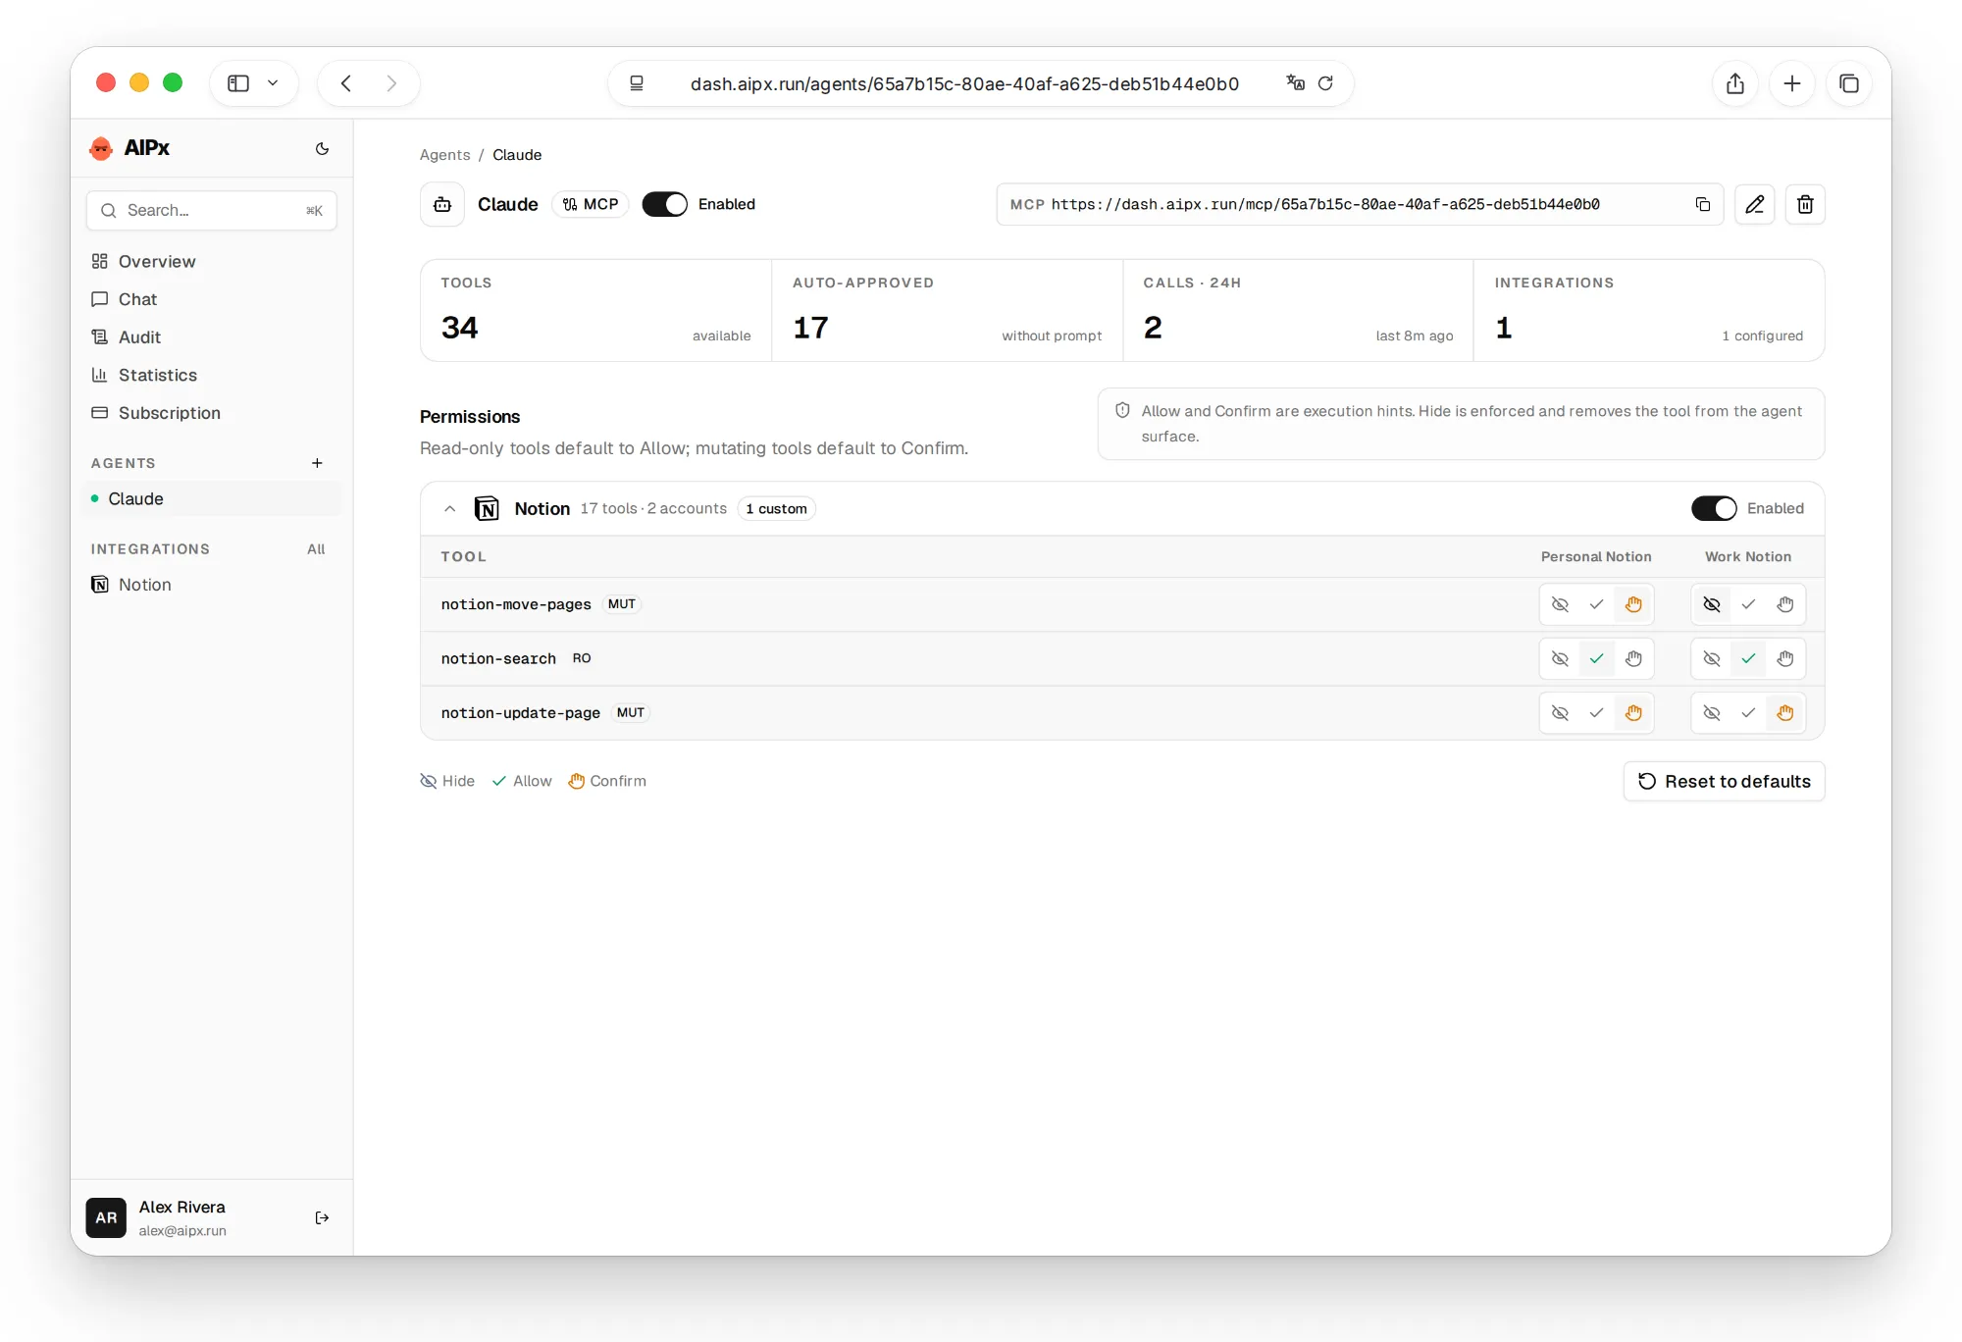Delete the Claude agent via trash icon
Viewport: 1962px width, 1342px height.
click(x=1805, y=204)
